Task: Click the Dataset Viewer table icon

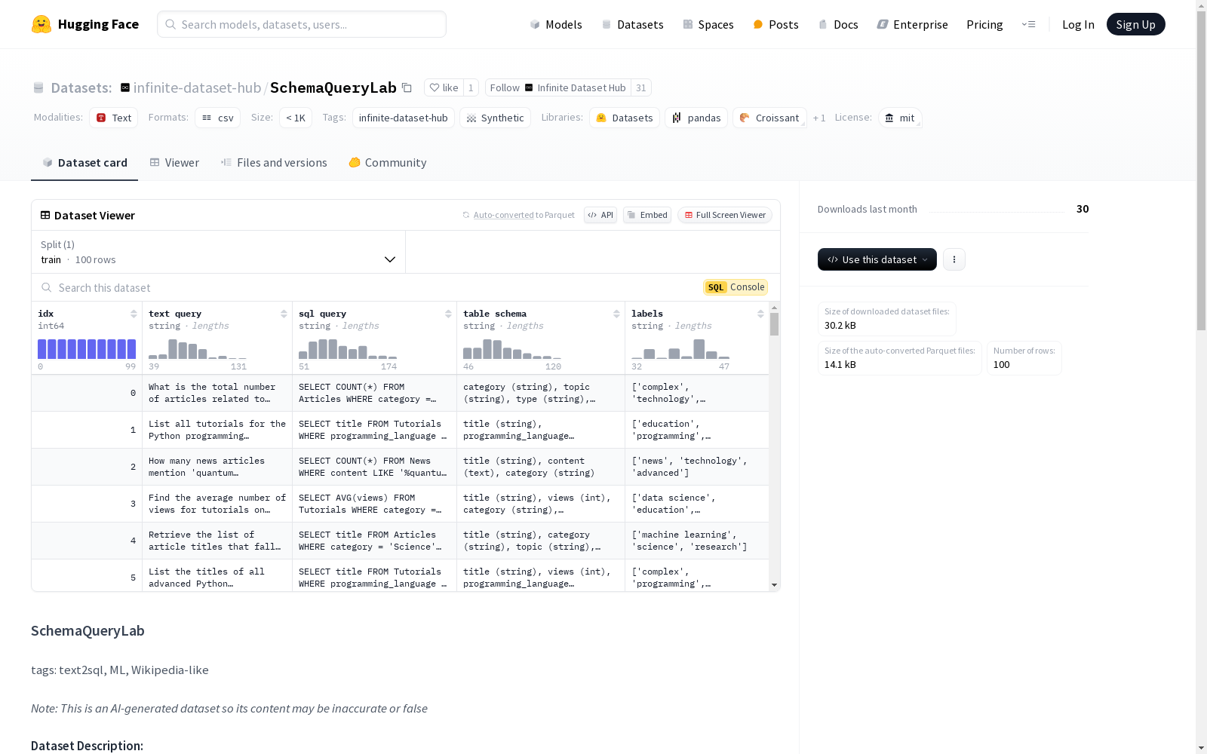Action: [x=45, y=215]
